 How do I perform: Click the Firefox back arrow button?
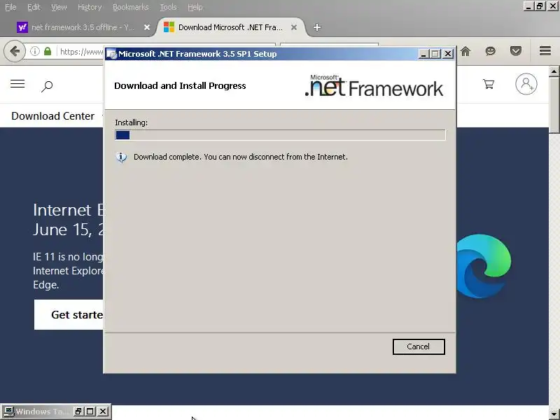coord(15,51)
